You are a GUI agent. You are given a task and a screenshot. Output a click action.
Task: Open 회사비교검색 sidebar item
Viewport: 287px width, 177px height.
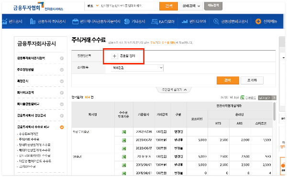pos(25,93)
